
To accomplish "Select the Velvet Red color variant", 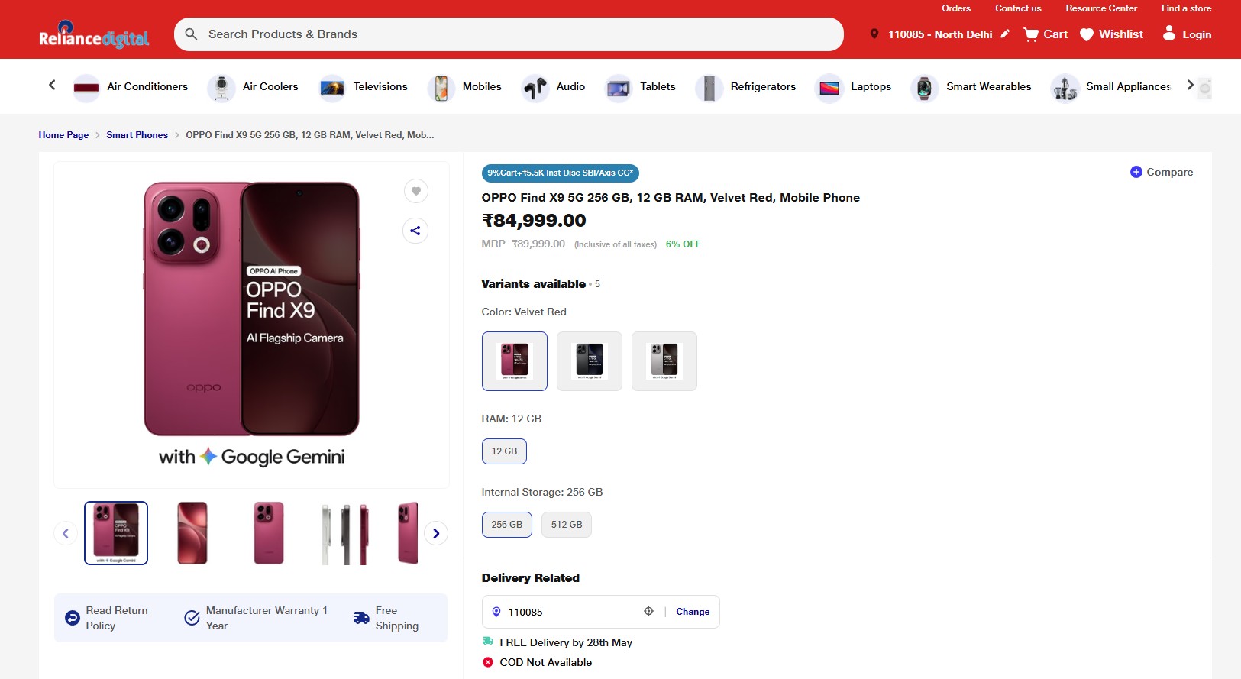I will 515,361.
